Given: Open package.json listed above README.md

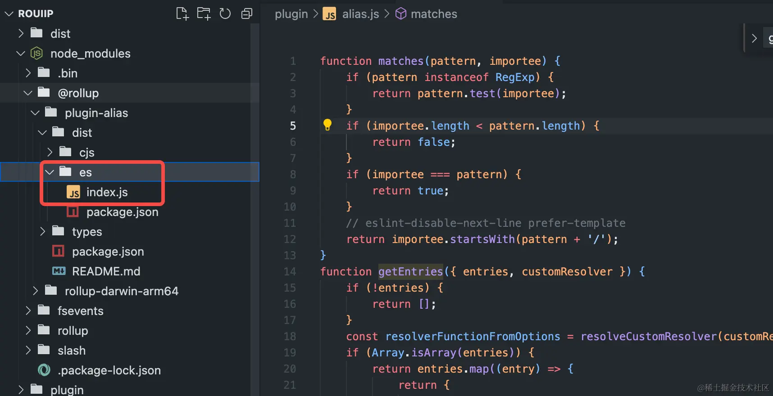Looking at the screenshot, I should point(108,252).
